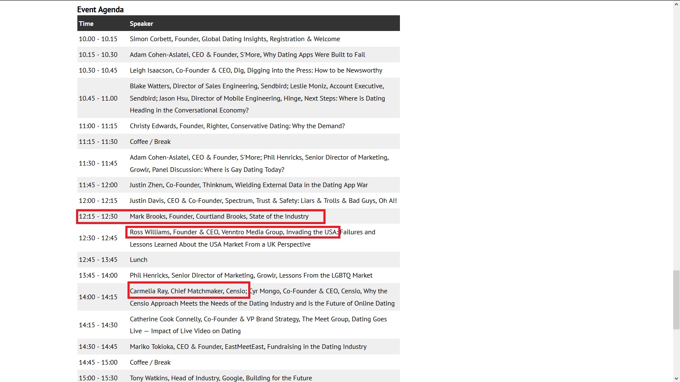Viewport: 680px width, 382px height.
Task: Click the Simon Corbett Registration & Welcome entry
Action: (x=235, y=39)
